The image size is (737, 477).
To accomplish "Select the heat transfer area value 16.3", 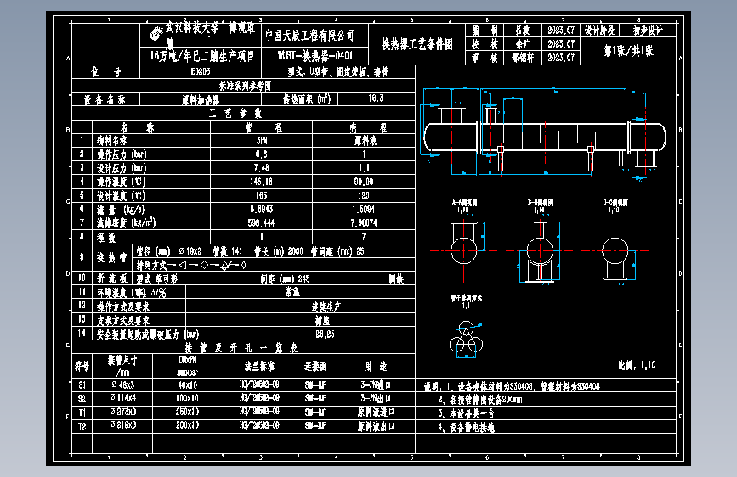I will coord(376,98).
